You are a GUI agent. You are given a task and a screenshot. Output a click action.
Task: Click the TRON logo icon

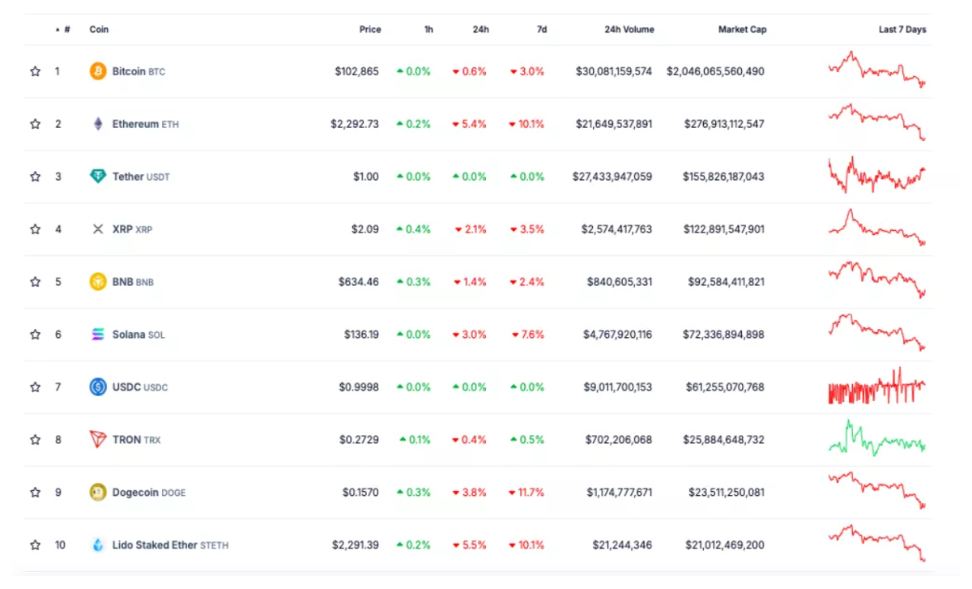98,440
